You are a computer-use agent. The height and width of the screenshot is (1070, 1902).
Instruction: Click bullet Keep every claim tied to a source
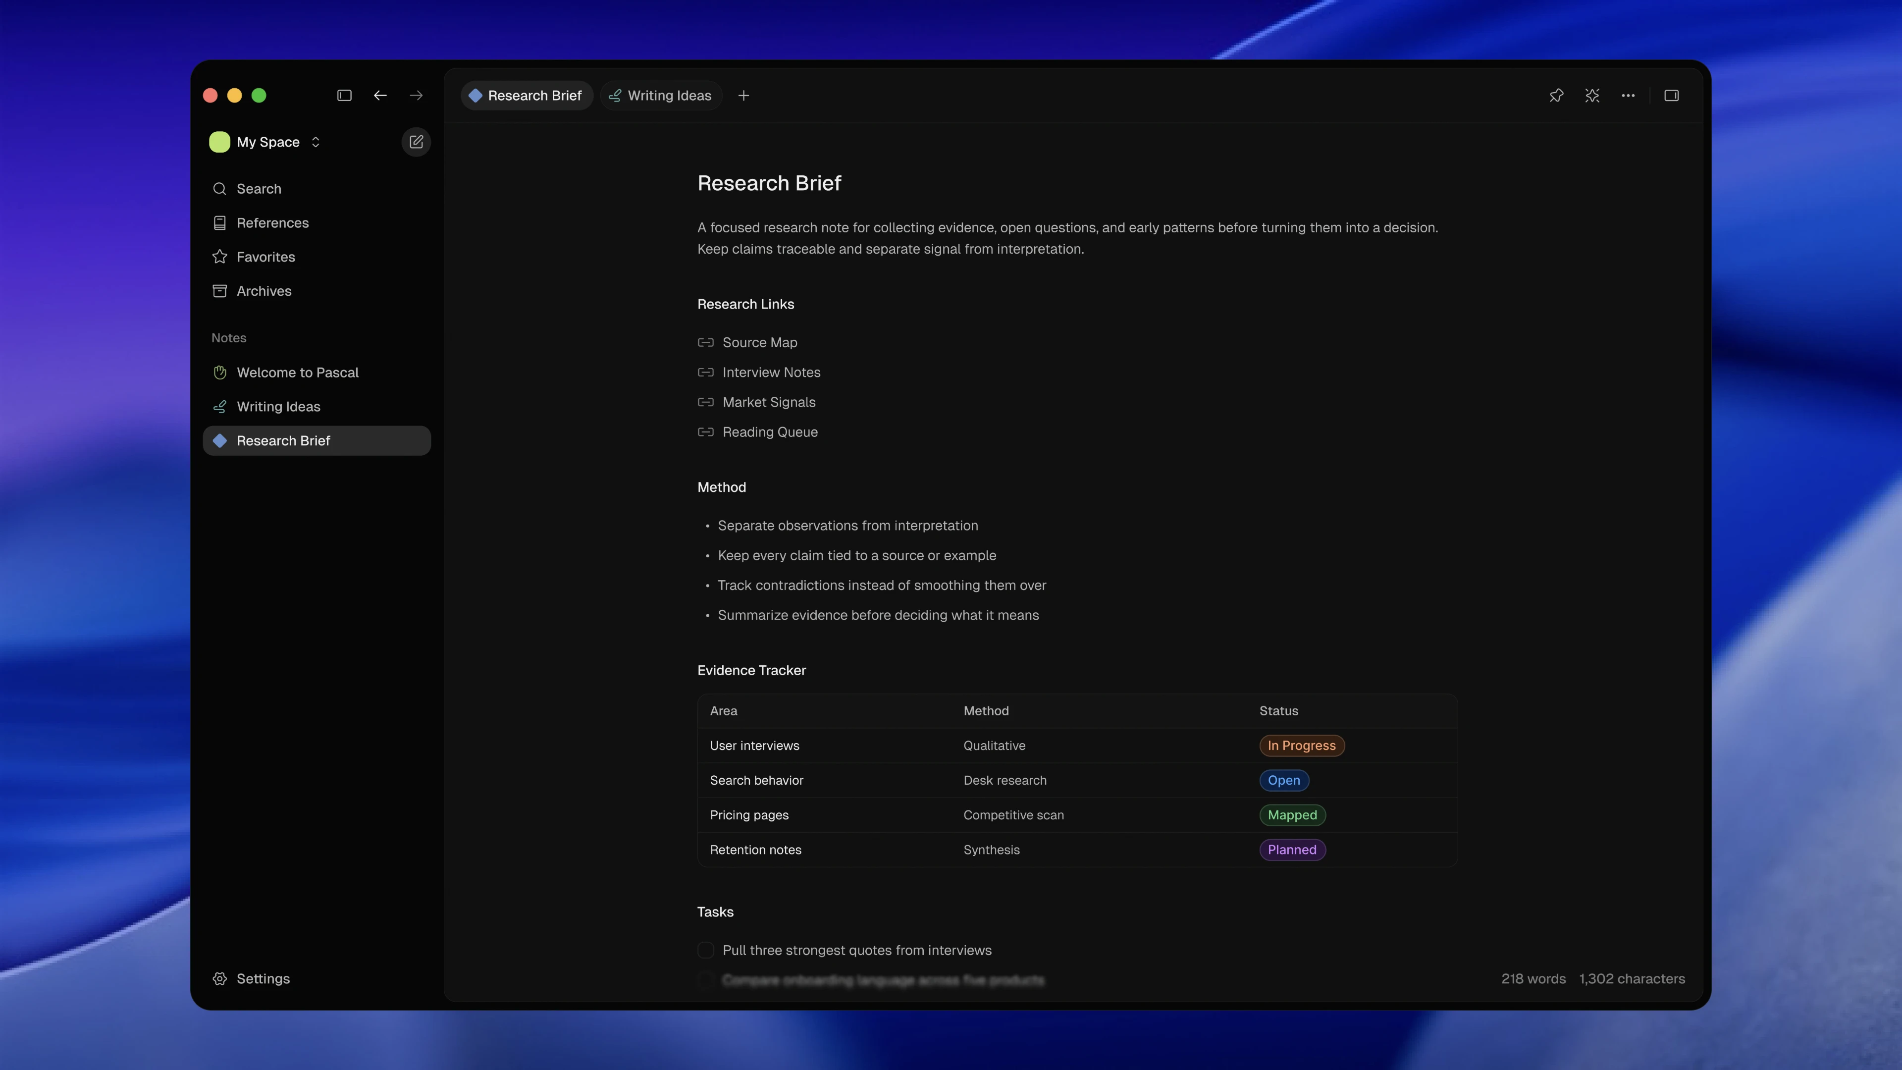point(856,555)
